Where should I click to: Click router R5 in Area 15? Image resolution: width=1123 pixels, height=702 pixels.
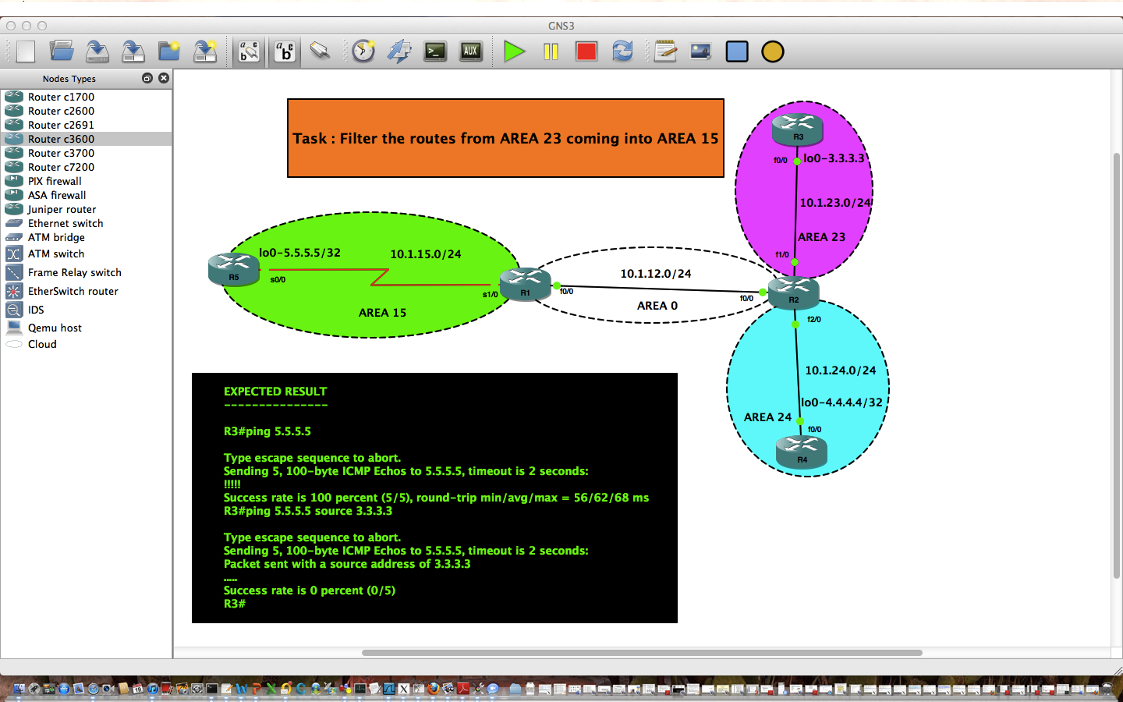click(x=234, y=269)
